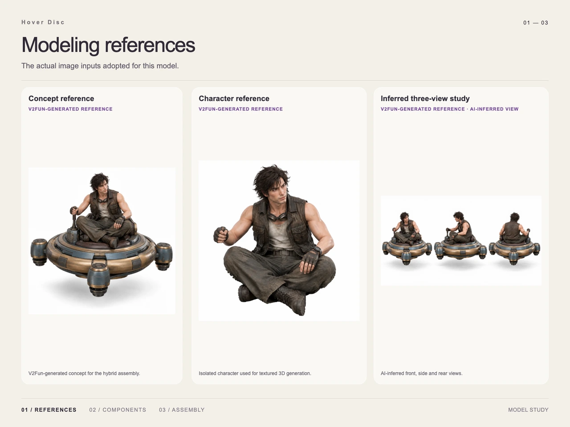The height and width of the screenshot is (427, 570).
Task: Select the 'Hover Disc' title label
Action: [x=43, y=22]
